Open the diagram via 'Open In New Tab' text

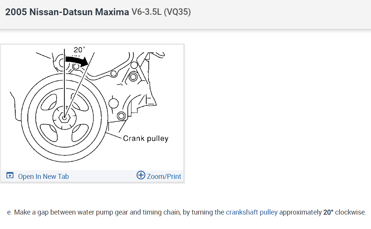click(x=43, y=176)
